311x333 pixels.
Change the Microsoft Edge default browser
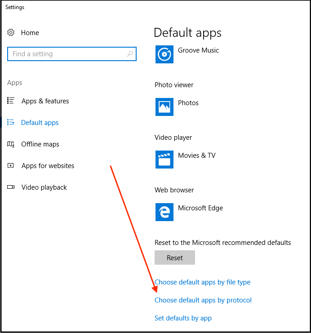click(x=200, y=208)
